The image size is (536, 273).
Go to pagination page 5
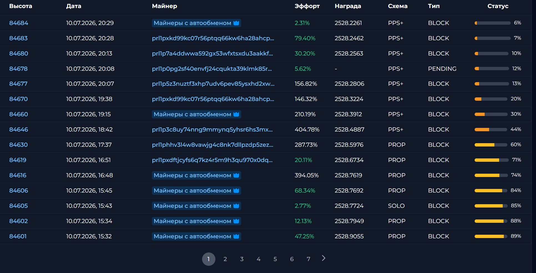point(275,259)
